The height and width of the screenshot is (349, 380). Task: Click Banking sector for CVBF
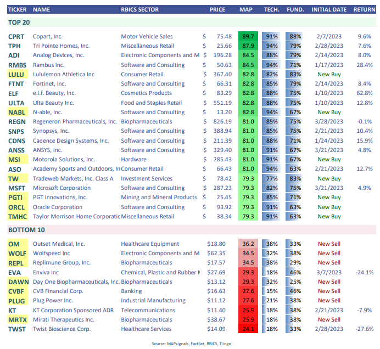point(131,291)
